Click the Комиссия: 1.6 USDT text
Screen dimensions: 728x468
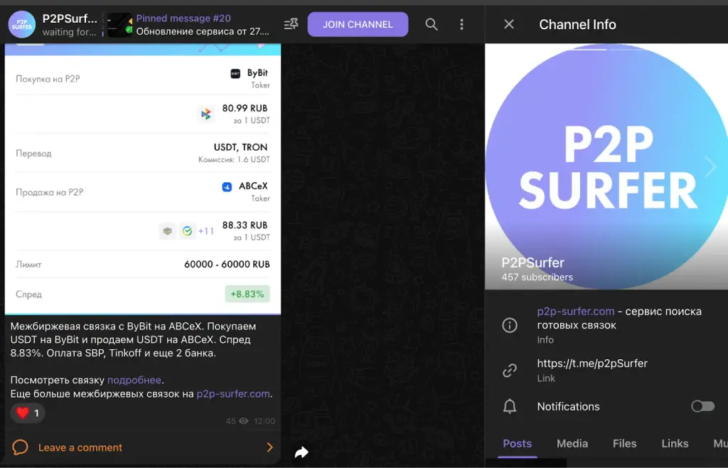pos(234,159)
